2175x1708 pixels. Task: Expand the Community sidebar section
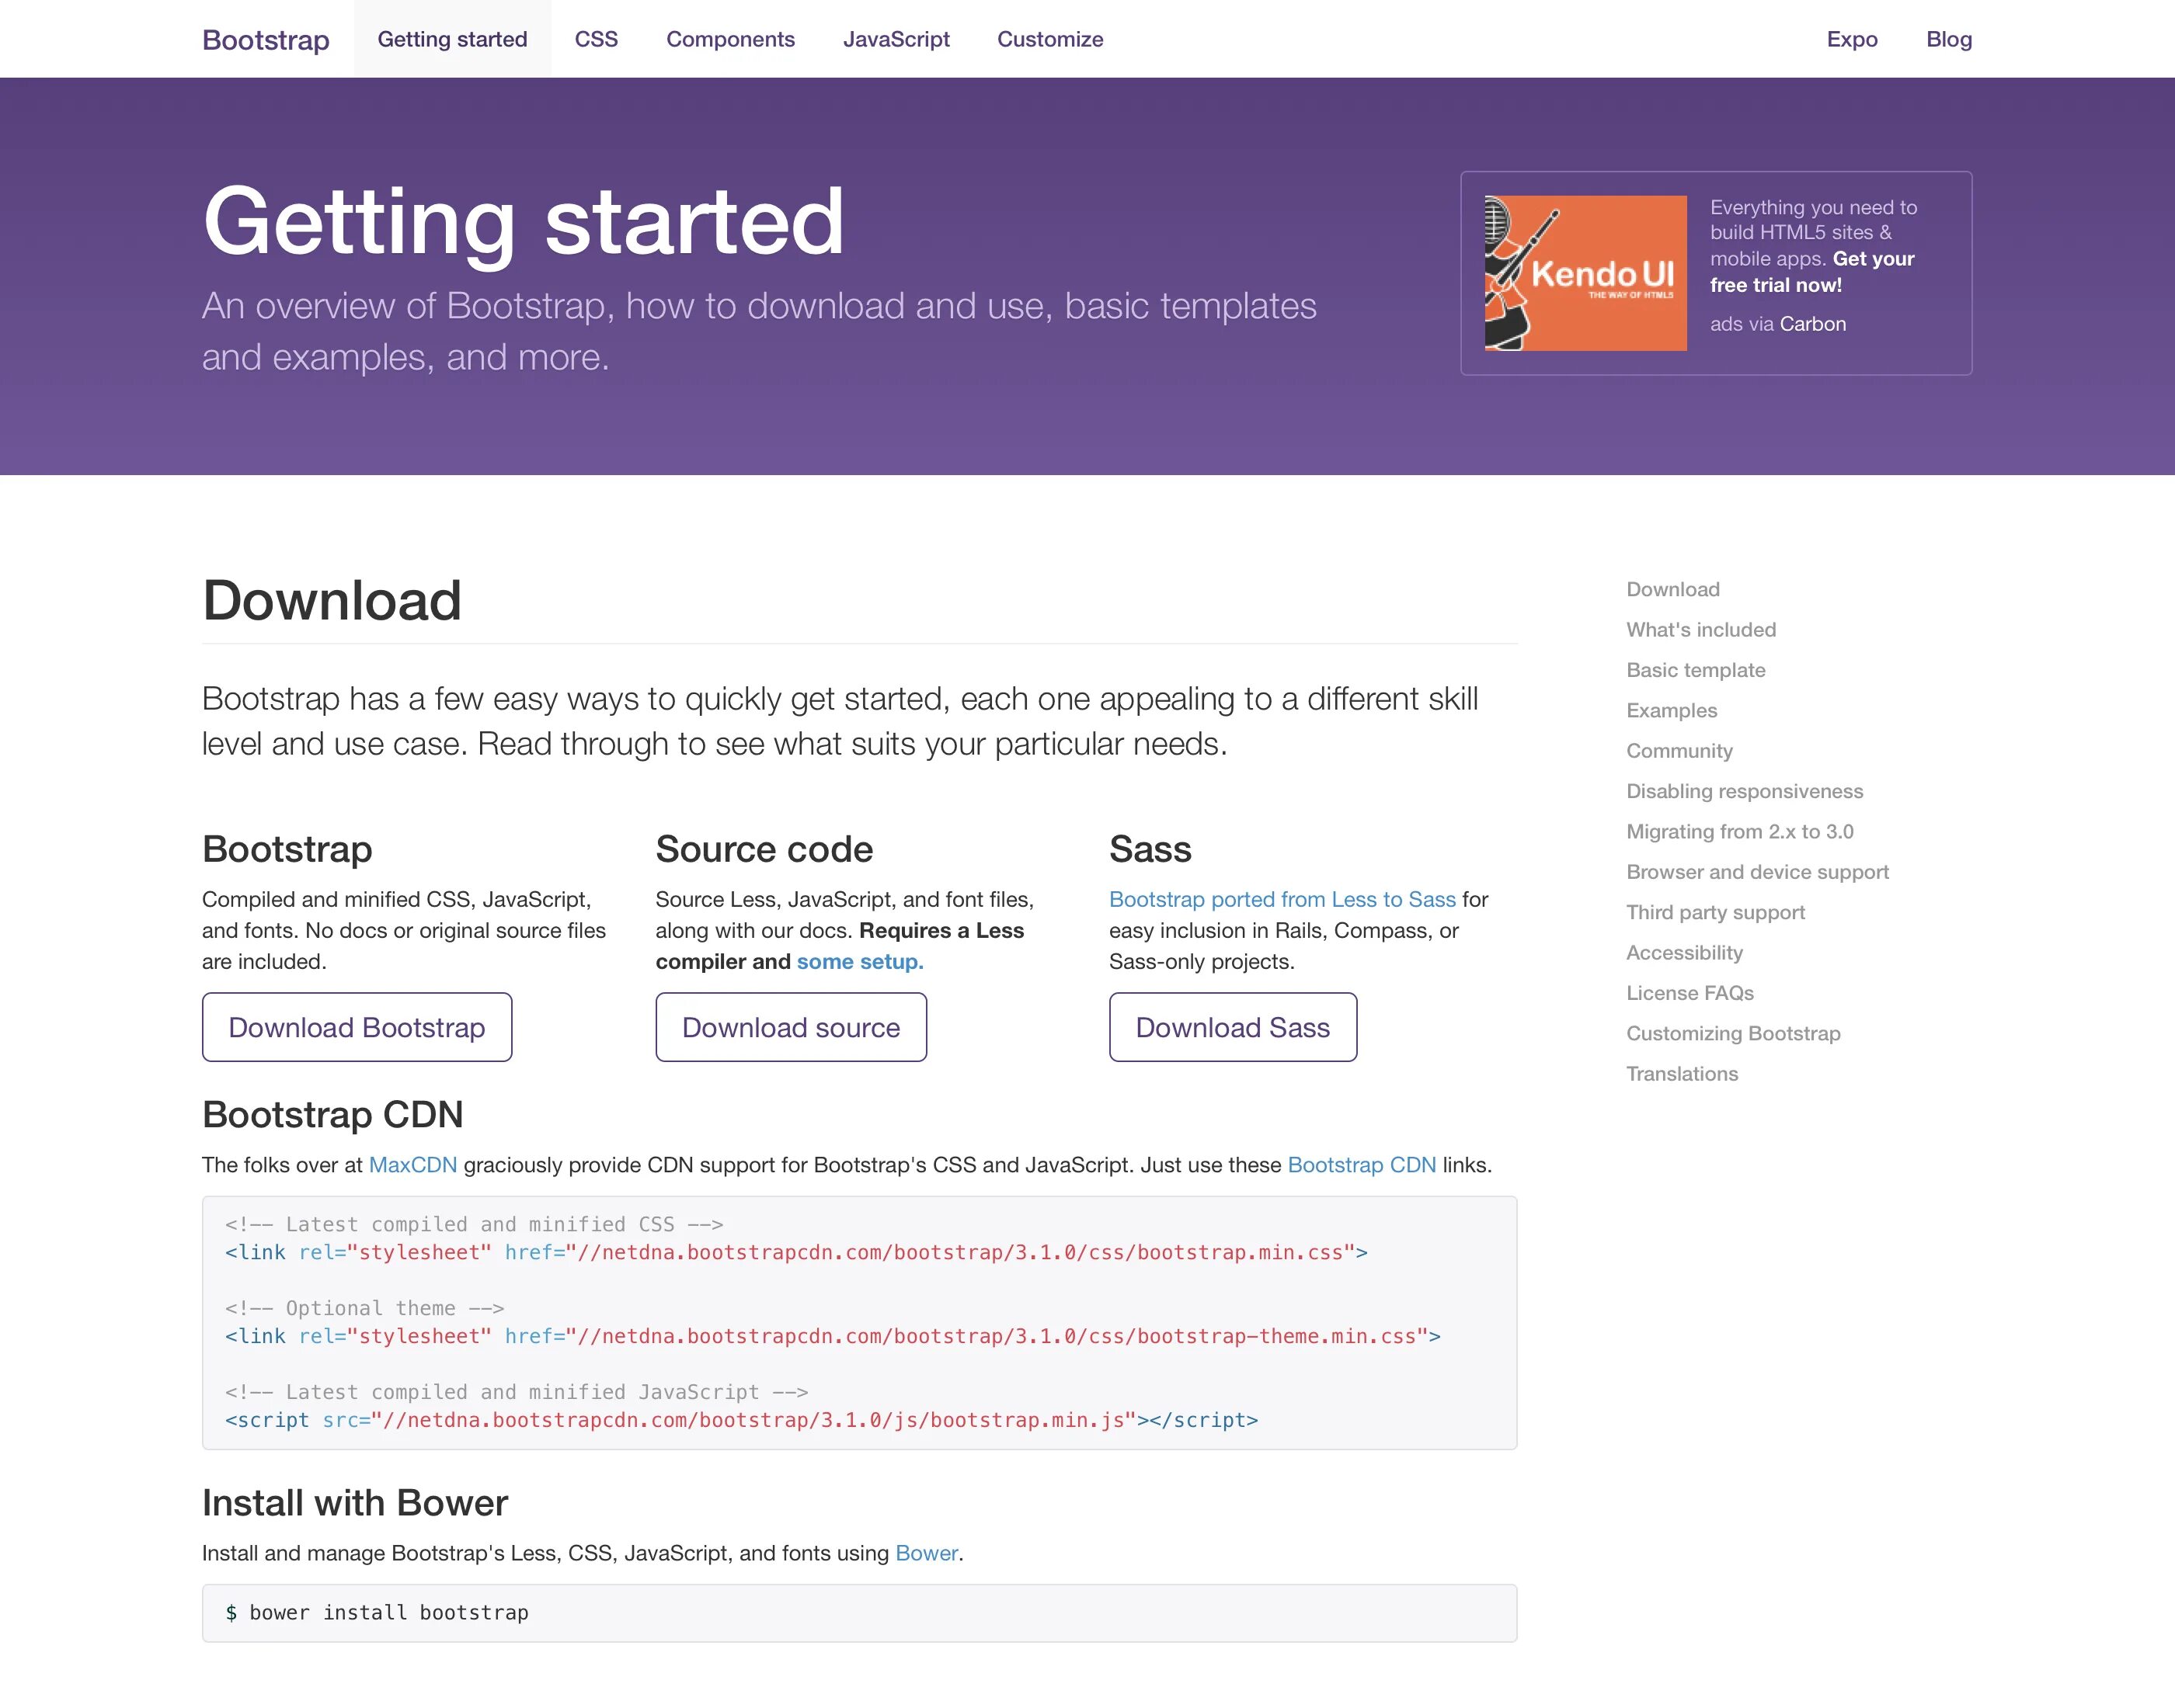pyautogui.click(x=1679, y=750)
